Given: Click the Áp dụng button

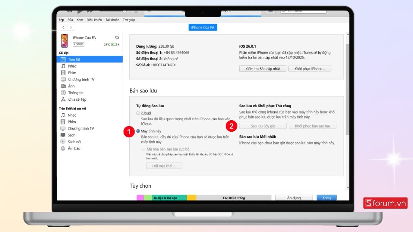Looking at the screenshot, I should (294, 198).
